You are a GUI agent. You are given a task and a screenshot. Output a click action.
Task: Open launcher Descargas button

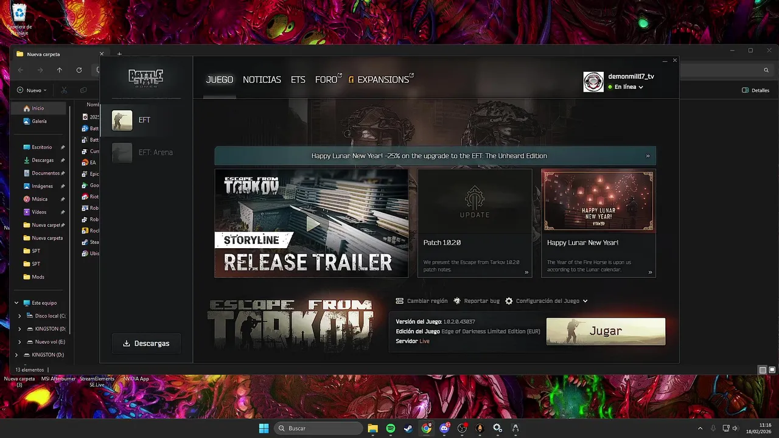click(x=146, y=343)
